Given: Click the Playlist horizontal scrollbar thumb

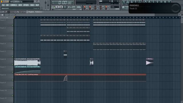Looking at the screenshot, I should coord(86,15).
